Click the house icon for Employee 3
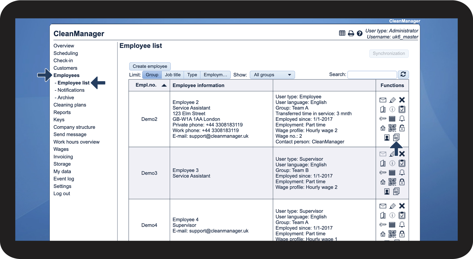 pos(383,182)
